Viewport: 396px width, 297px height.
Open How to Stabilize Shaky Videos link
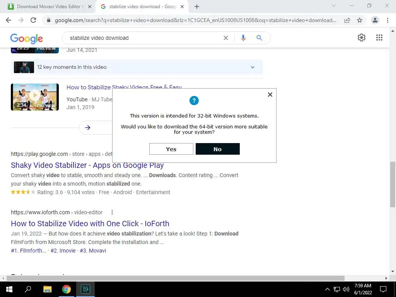pyautogui.click(x=124, y=87)
